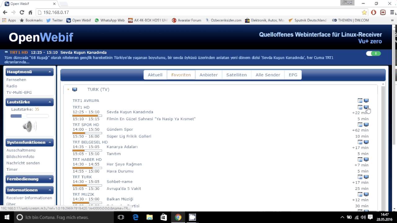Screen dimensions: 397x223
Task: Stream TRT TURK via monitor icon
Action: tap(366, 177)
